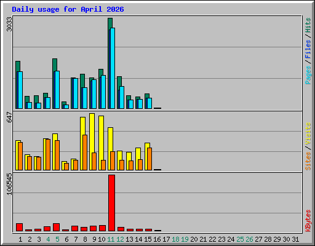
Task: Click the day 18 label on x-axis
Action: (175, 239)
